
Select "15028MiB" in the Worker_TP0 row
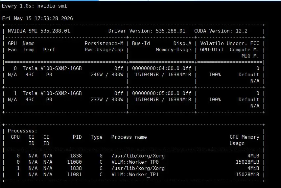[247, 162]
